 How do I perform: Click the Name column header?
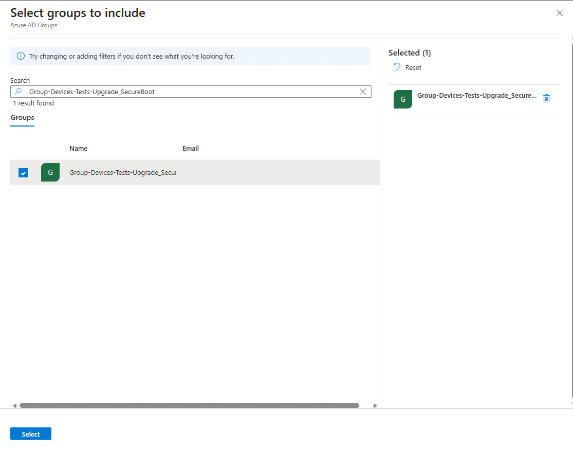[79, 148]
